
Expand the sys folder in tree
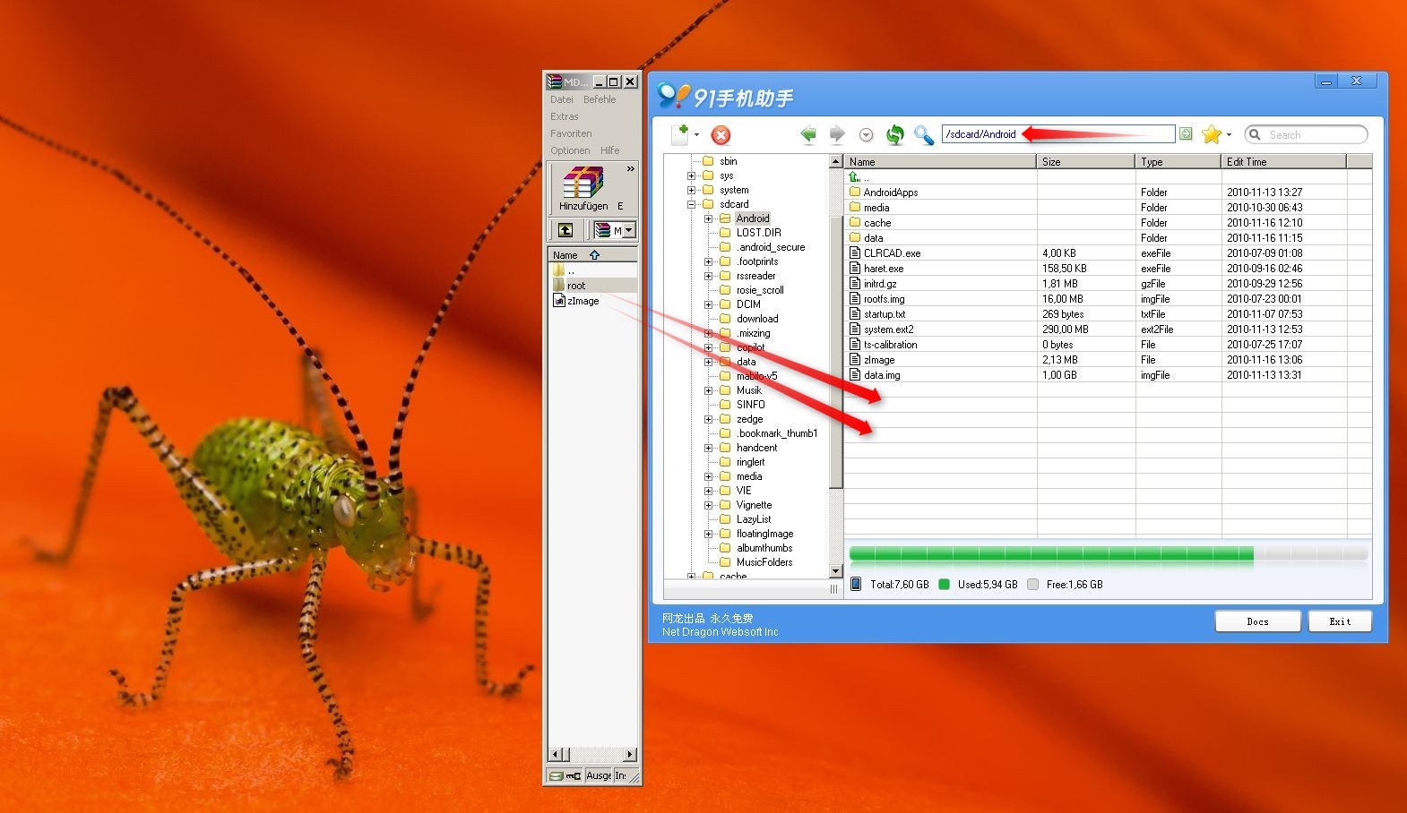692,175
